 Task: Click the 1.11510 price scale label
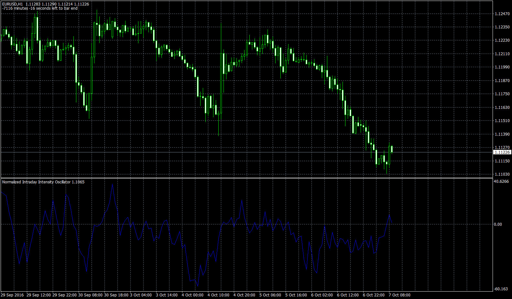click(502, 121)
